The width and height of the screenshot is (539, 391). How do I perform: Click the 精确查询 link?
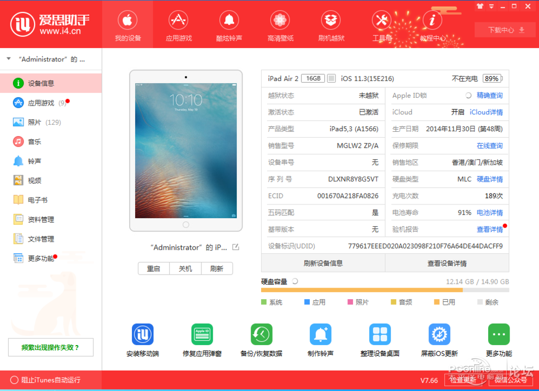tap(490, 96)
